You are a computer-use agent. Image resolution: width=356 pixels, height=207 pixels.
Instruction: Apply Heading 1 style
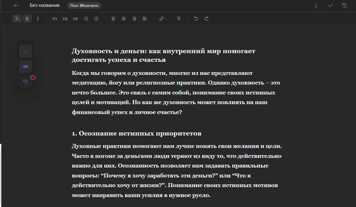click(x=55, y=19)
